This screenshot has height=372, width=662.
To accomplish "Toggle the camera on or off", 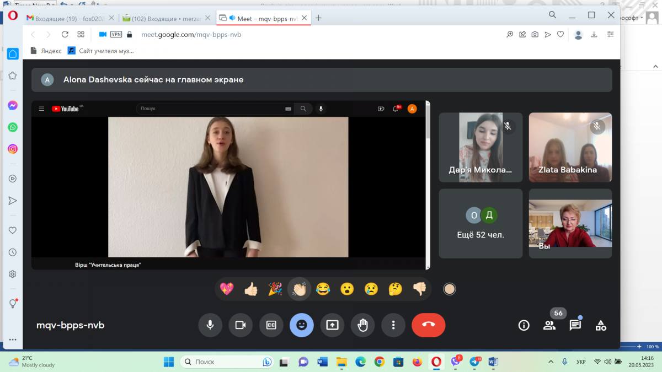I will (241, 325).
